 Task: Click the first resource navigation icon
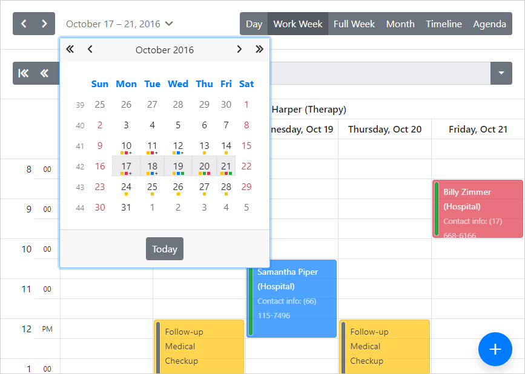pyautogui.click(x=24, y=73)
